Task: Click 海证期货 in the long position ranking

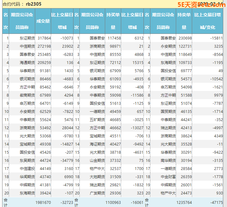Action: pos(97,144)
